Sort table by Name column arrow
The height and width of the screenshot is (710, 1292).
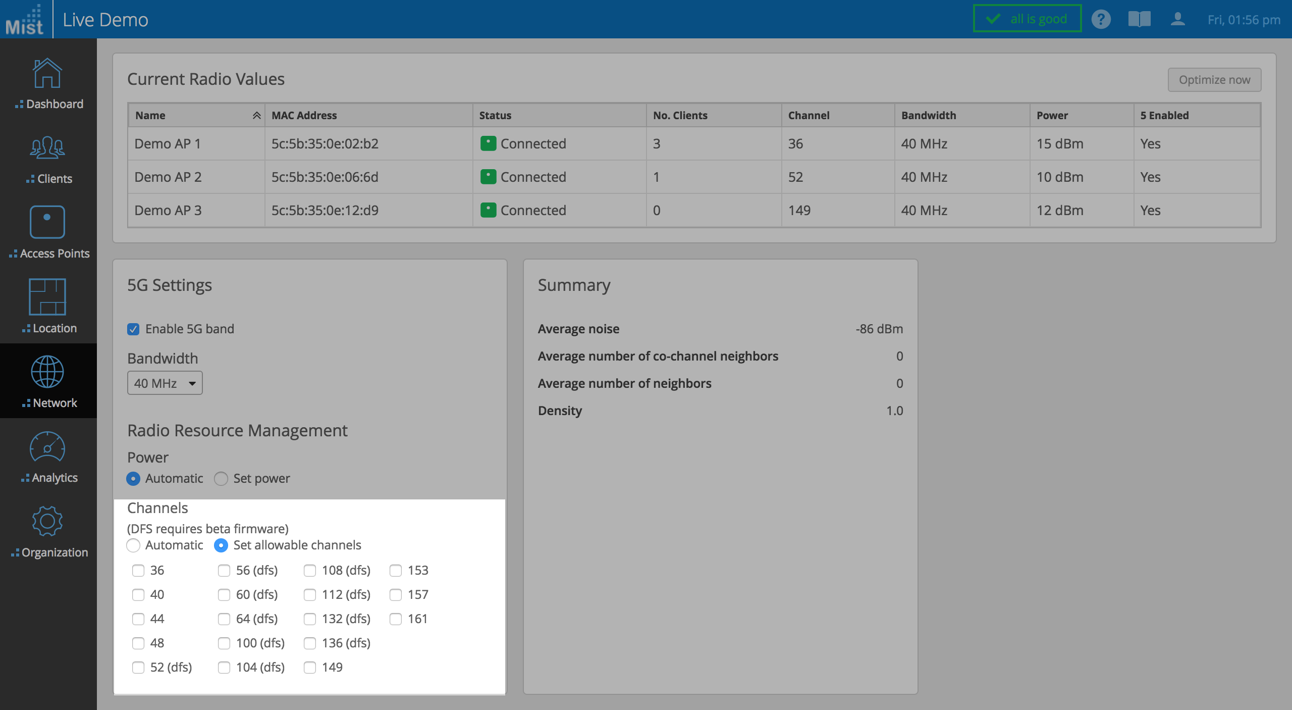(256, 116)
